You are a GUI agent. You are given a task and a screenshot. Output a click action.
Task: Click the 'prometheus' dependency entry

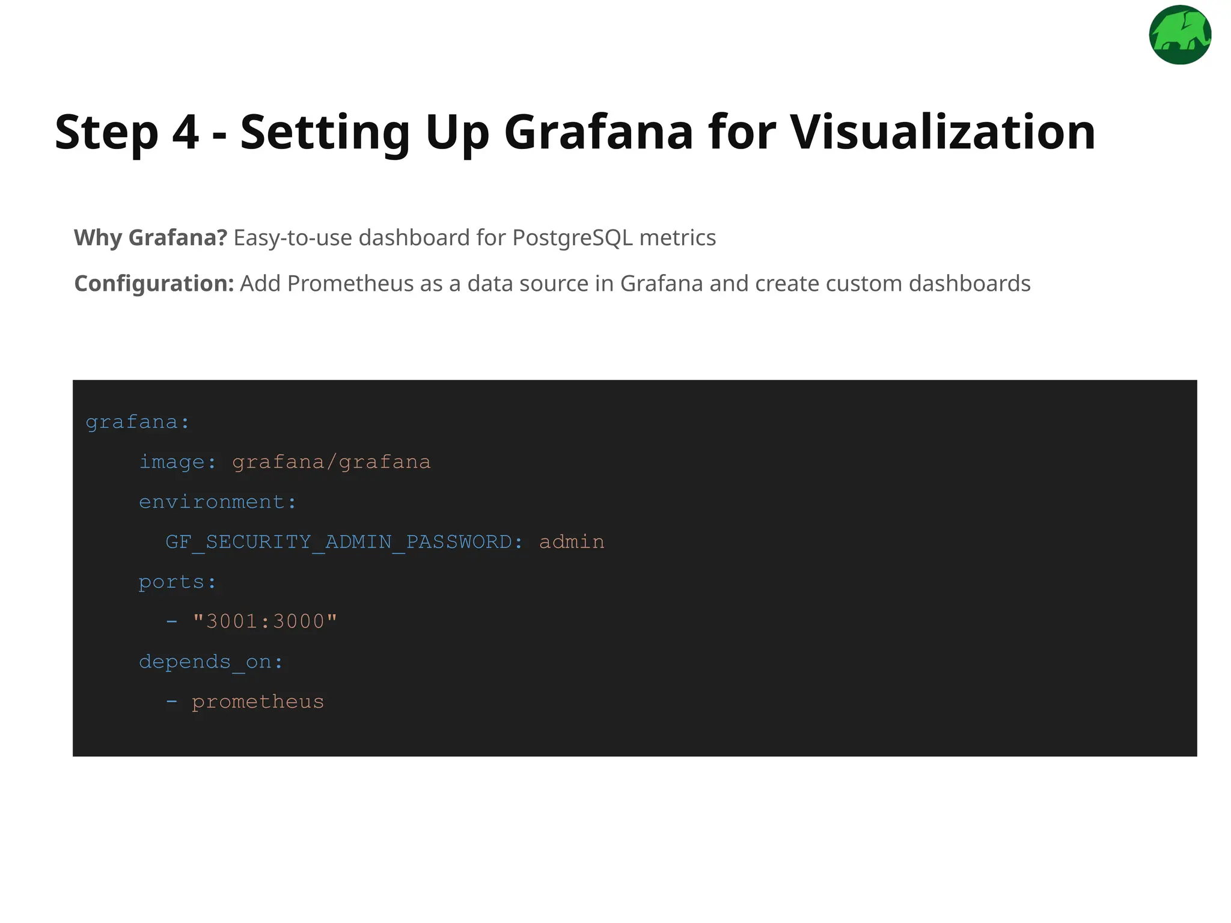click(x=258, y=702)
